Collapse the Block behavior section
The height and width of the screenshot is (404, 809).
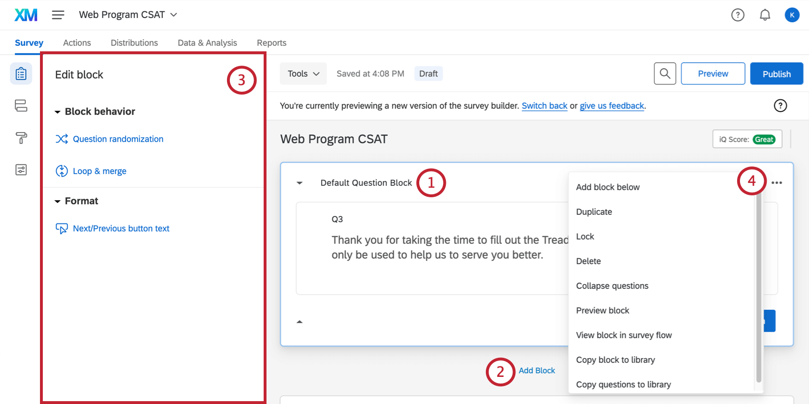pos(58,112)
